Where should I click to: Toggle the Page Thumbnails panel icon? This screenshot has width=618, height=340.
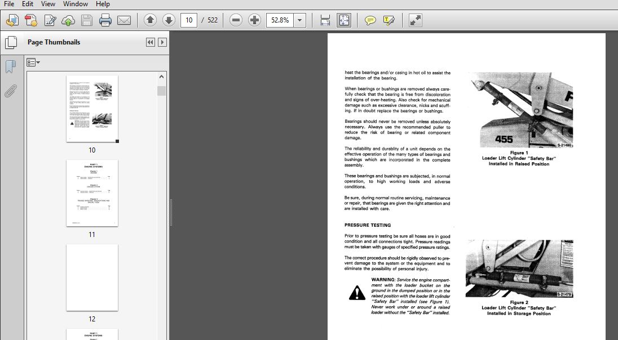11,43
